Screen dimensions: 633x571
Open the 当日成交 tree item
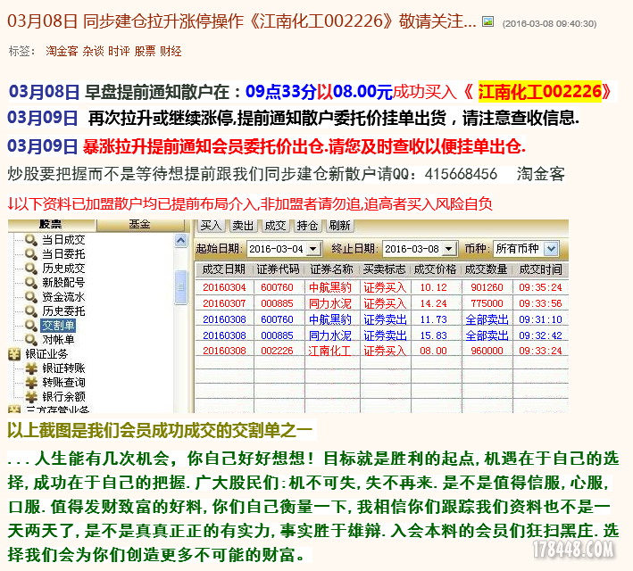click(63, 240)
